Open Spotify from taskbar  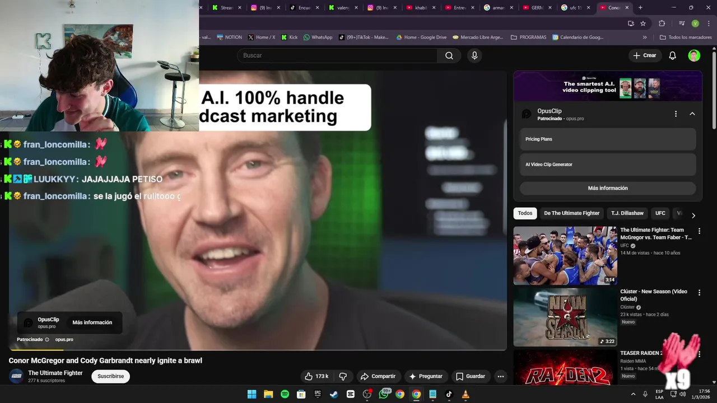285,394
